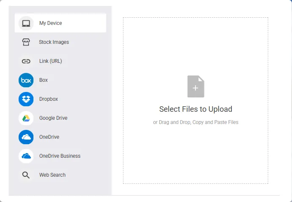
Task: Click the Stock Images storefront icon
Action: tap(26, 42)
